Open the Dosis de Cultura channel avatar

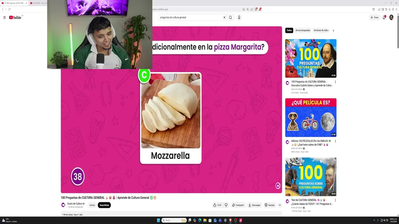coord(63,205)
